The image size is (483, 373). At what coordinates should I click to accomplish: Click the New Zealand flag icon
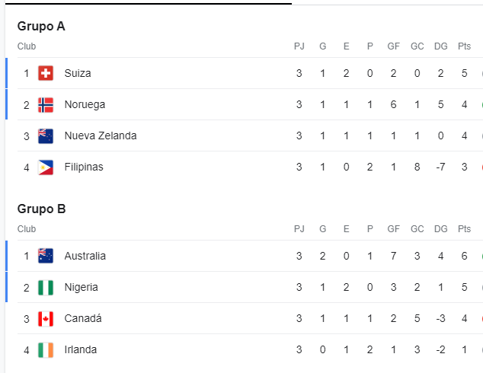(x=46, y=135)
